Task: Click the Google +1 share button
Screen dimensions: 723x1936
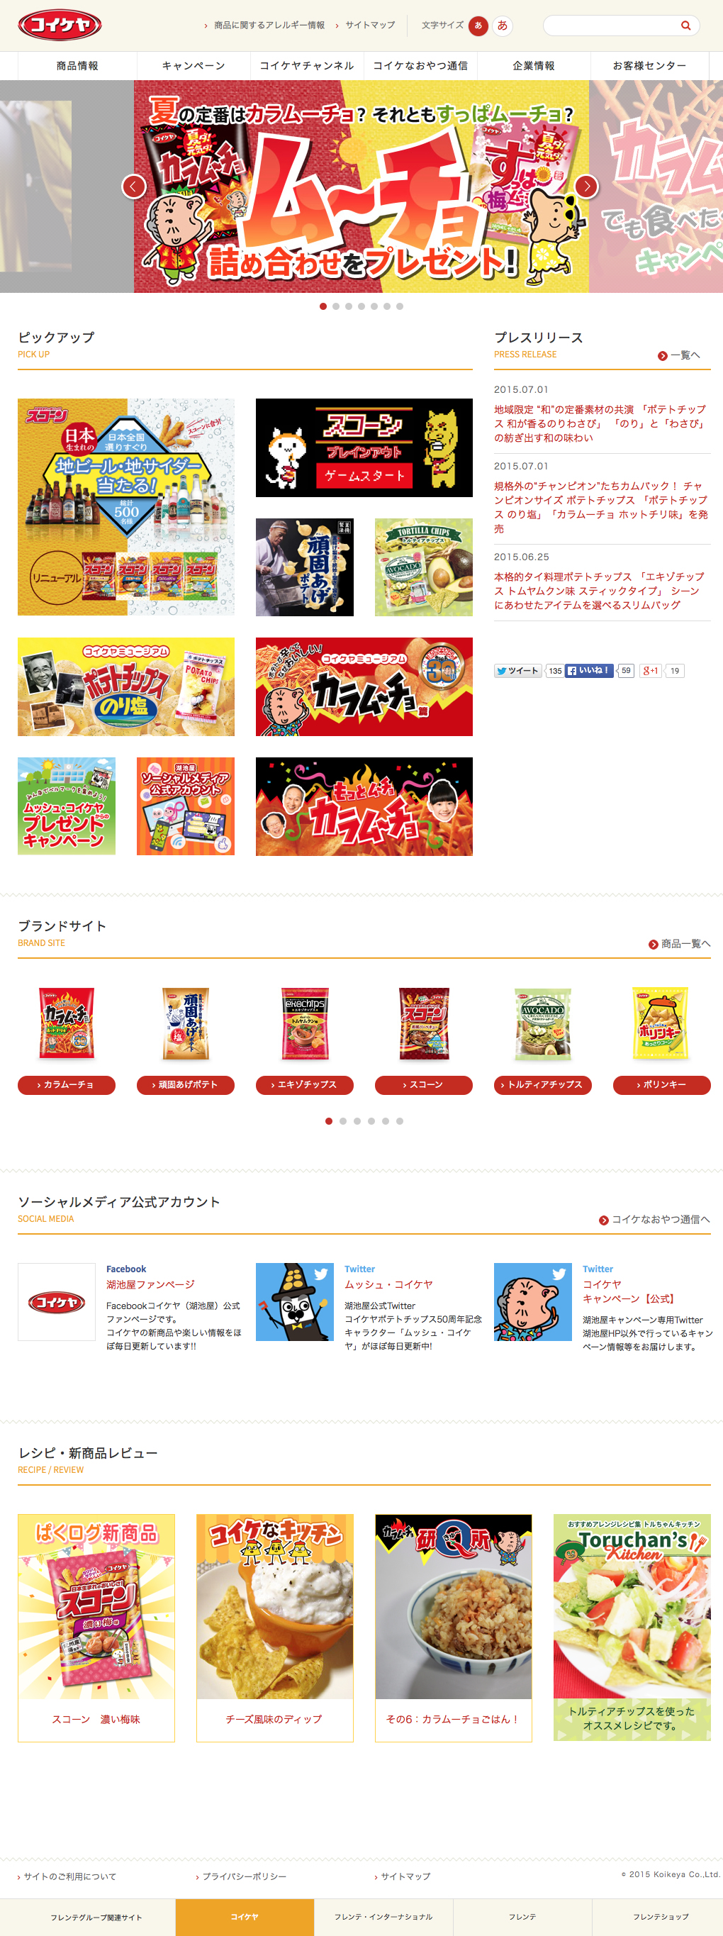Action: [x=651, y=670]
